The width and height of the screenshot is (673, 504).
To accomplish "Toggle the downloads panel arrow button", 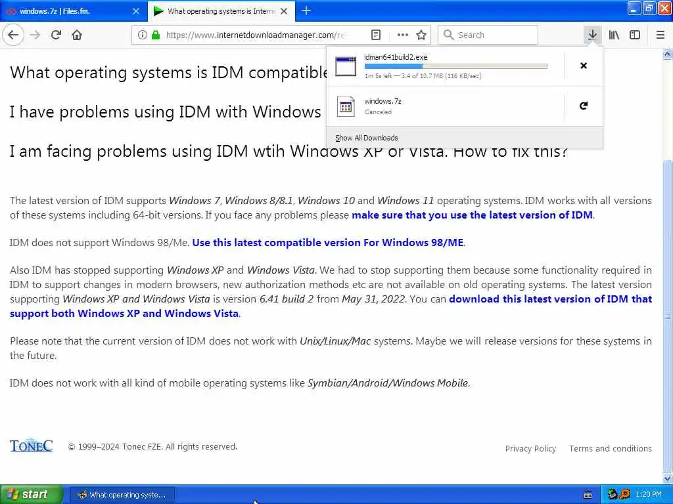I will pos(592,35).
